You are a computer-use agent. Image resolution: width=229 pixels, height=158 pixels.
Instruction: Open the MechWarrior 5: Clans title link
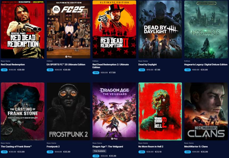196,147
